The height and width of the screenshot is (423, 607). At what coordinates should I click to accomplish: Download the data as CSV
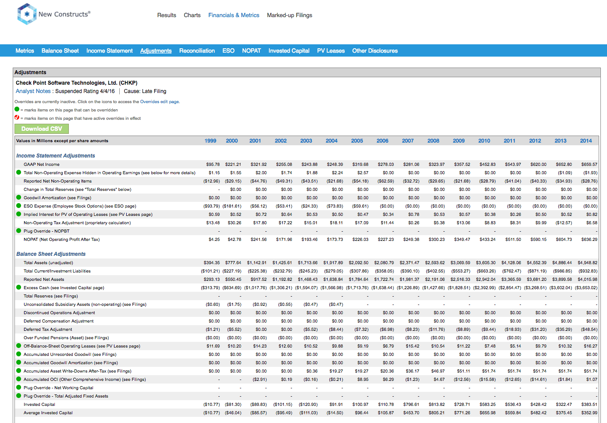[42, 129]
